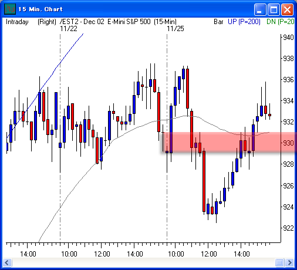Click the 928 price axis label
This screenshot has height=270, width=297.
point(288,164)
